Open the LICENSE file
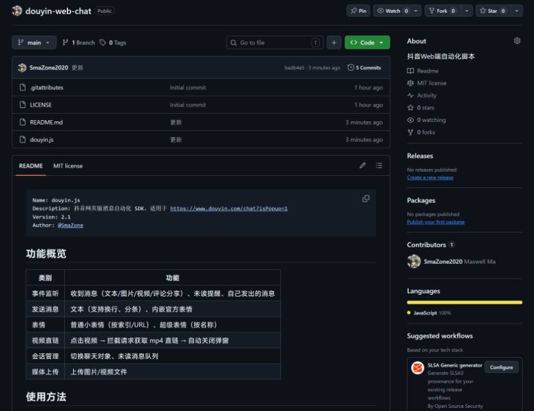The width and height of the screenshot is (534, 411). click(40, 105)
